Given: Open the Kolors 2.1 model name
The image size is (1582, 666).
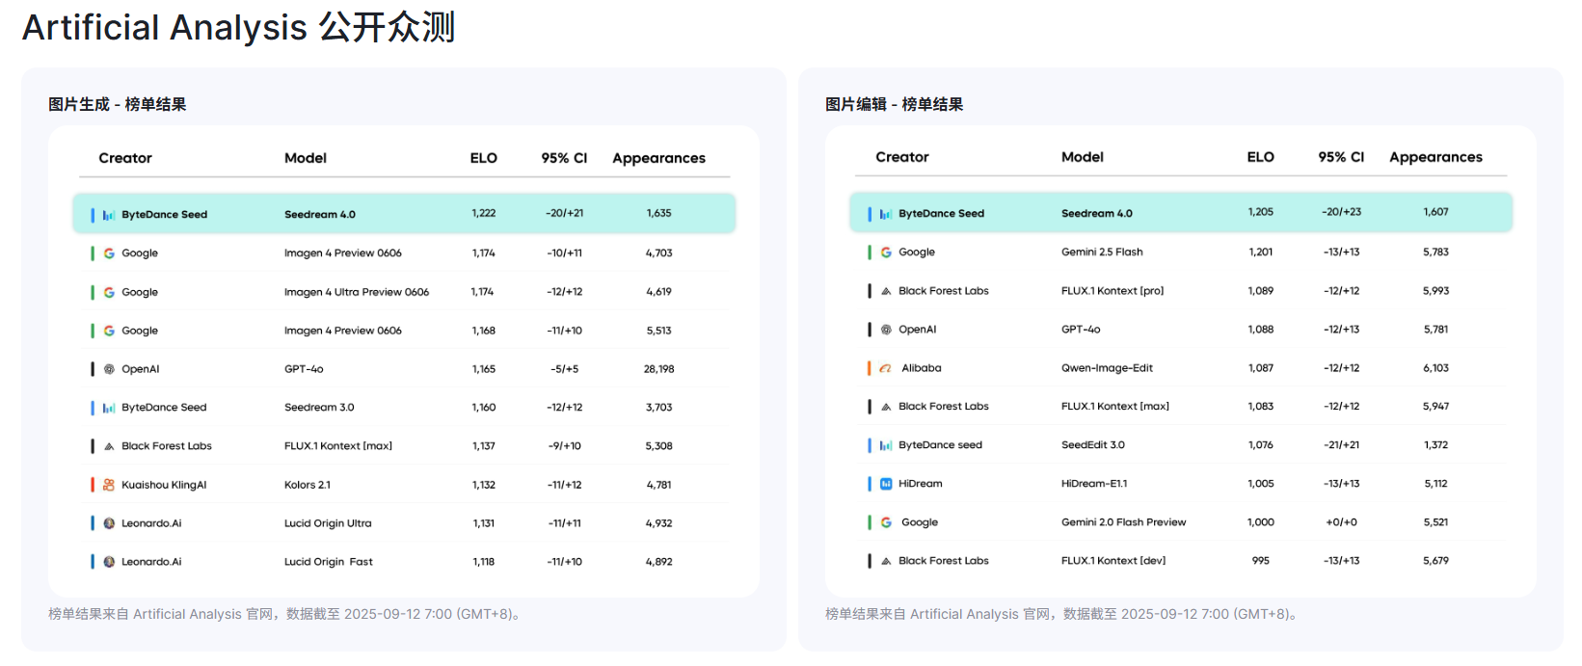Looking at the screenshot, I should (307, 485).
